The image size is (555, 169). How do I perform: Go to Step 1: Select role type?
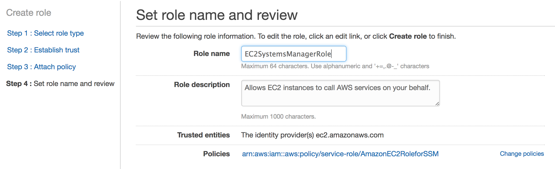coord(45,33)
